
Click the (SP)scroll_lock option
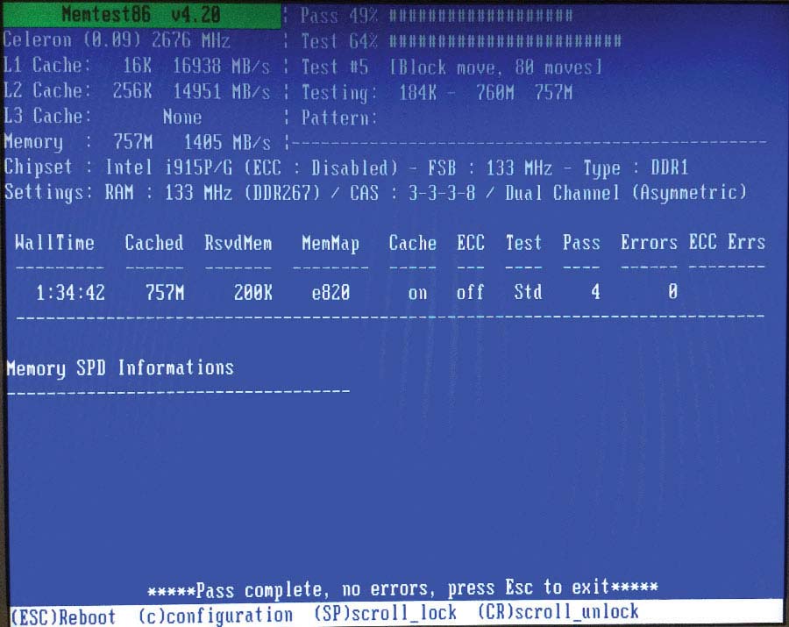coord(385,612)
